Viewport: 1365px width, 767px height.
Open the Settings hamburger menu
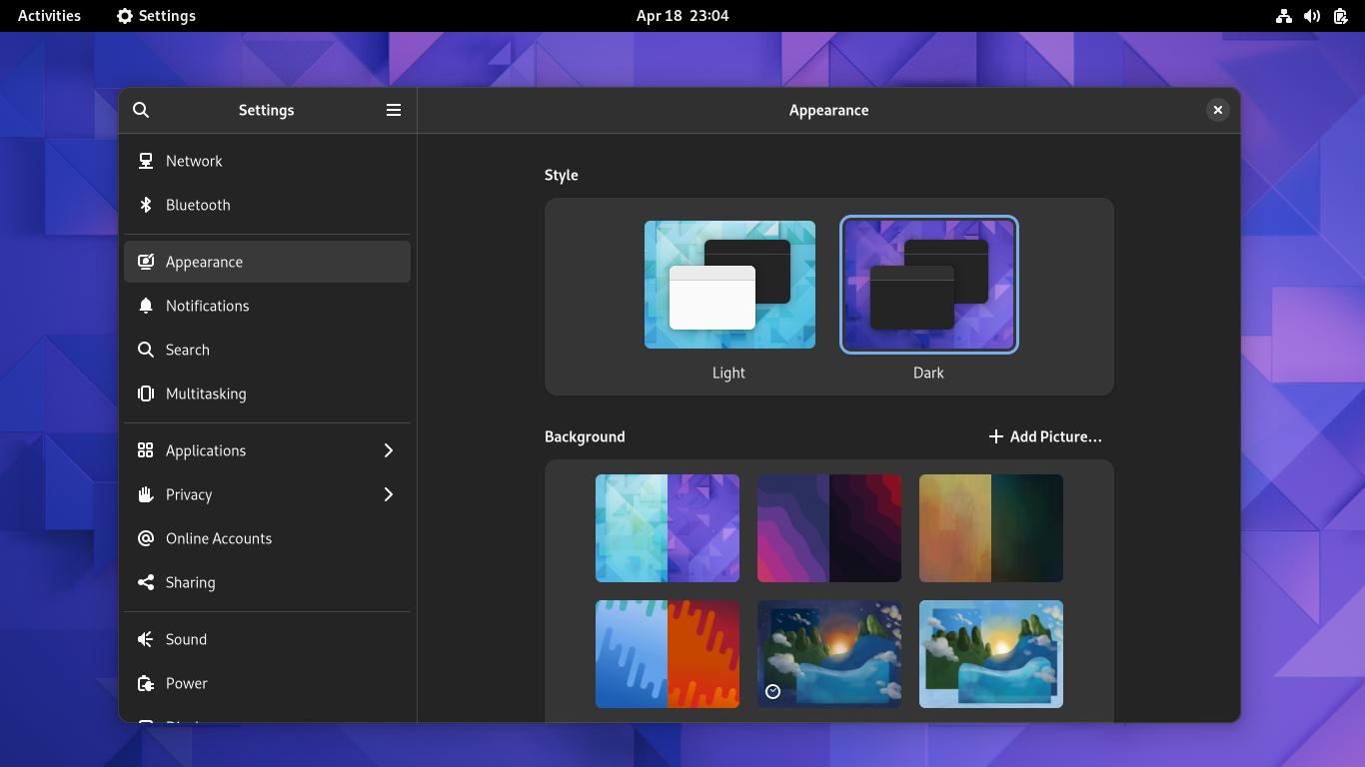pyautogui.click(x=394, y=110)
